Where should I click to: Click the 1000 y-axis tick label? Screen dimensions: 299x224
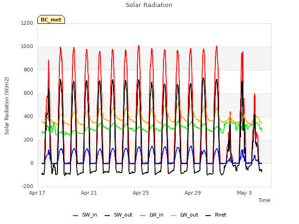(x=27, y=47)
